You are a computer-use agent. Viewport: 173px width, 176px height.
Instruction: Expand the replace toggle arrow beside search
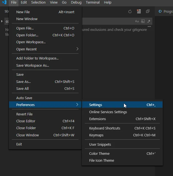2,21
